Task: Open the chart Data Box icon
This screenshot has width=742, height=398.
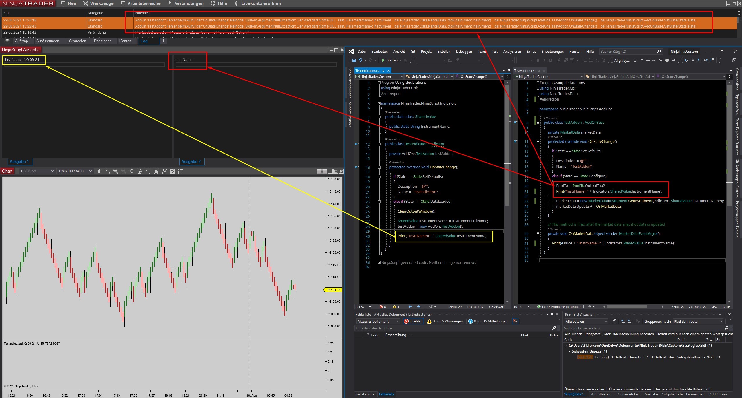Action: click(x=140, y=171)
